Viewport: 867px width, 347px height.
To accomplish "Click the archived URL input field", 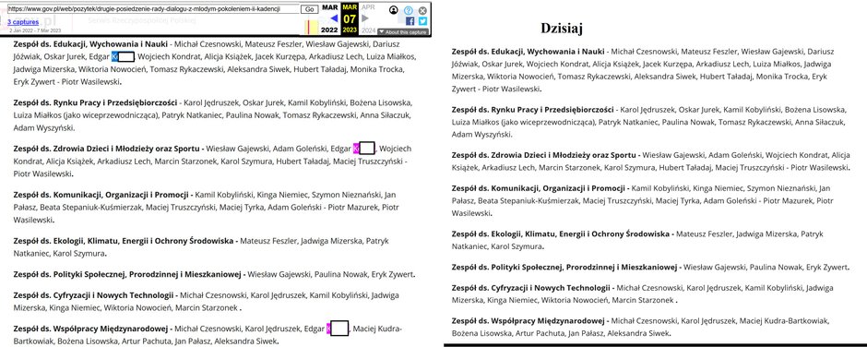I will point(153,9).
